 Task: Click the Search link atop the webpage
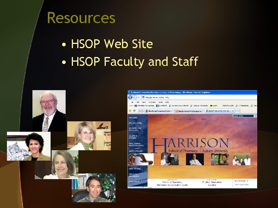(x=177, y=119)
